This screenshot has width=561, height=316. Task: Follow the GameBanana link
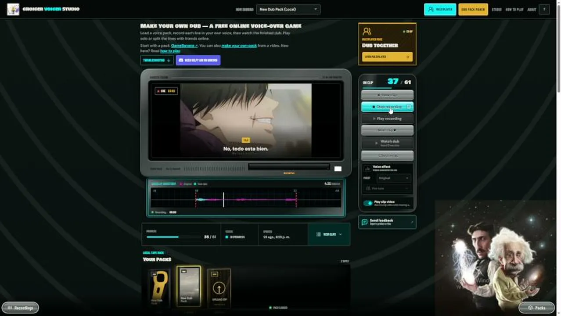[x=184, y=46]
